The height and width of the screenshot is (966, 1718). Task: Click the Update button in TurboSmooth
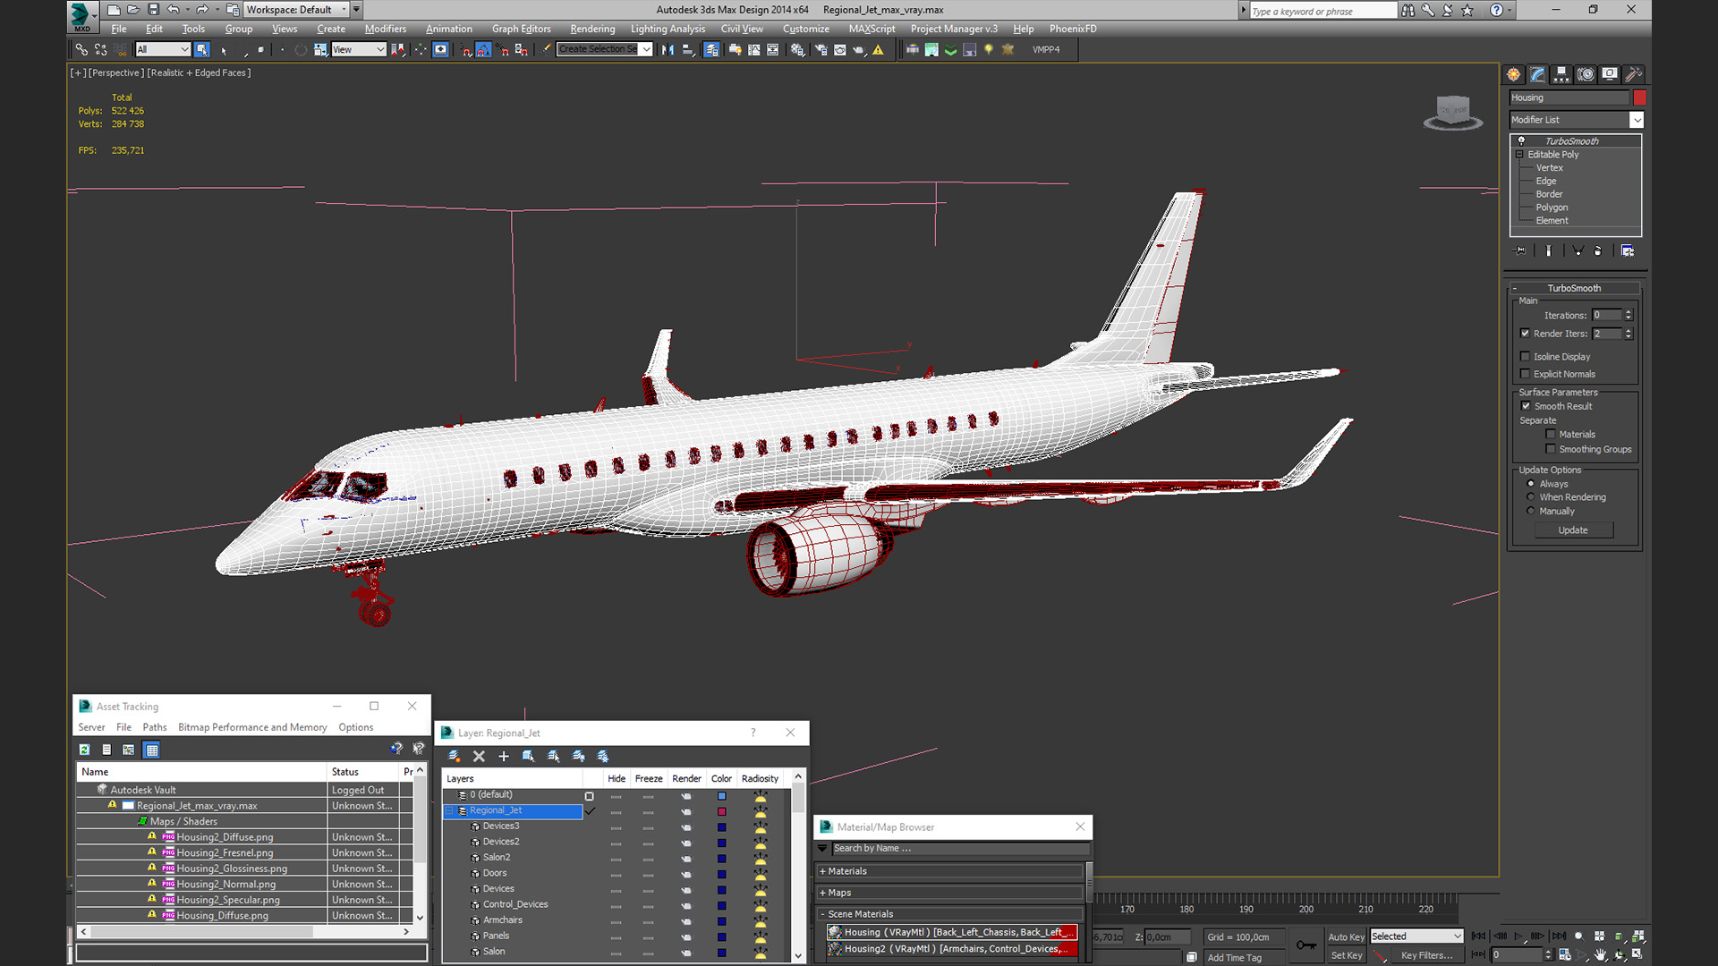point(1573,530)
